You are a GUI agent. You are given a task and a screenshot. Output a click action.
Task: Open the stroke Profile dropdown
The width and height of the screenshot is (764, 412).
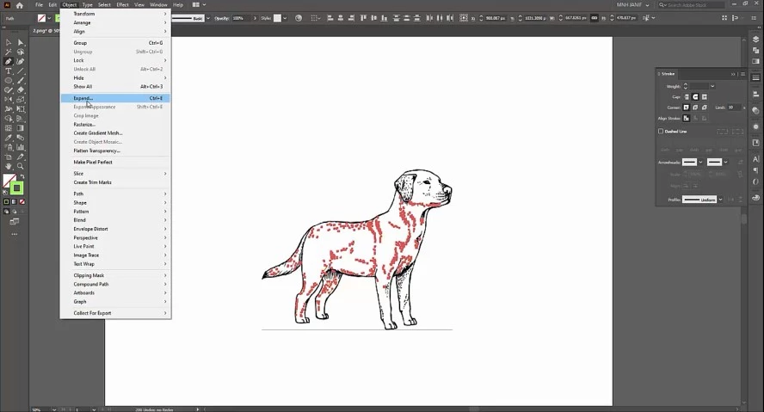tap(720, 200)
